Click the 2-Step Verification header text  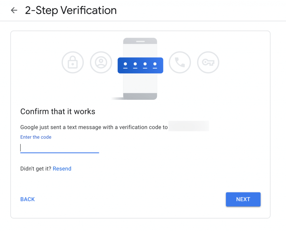tap(71, 10)
